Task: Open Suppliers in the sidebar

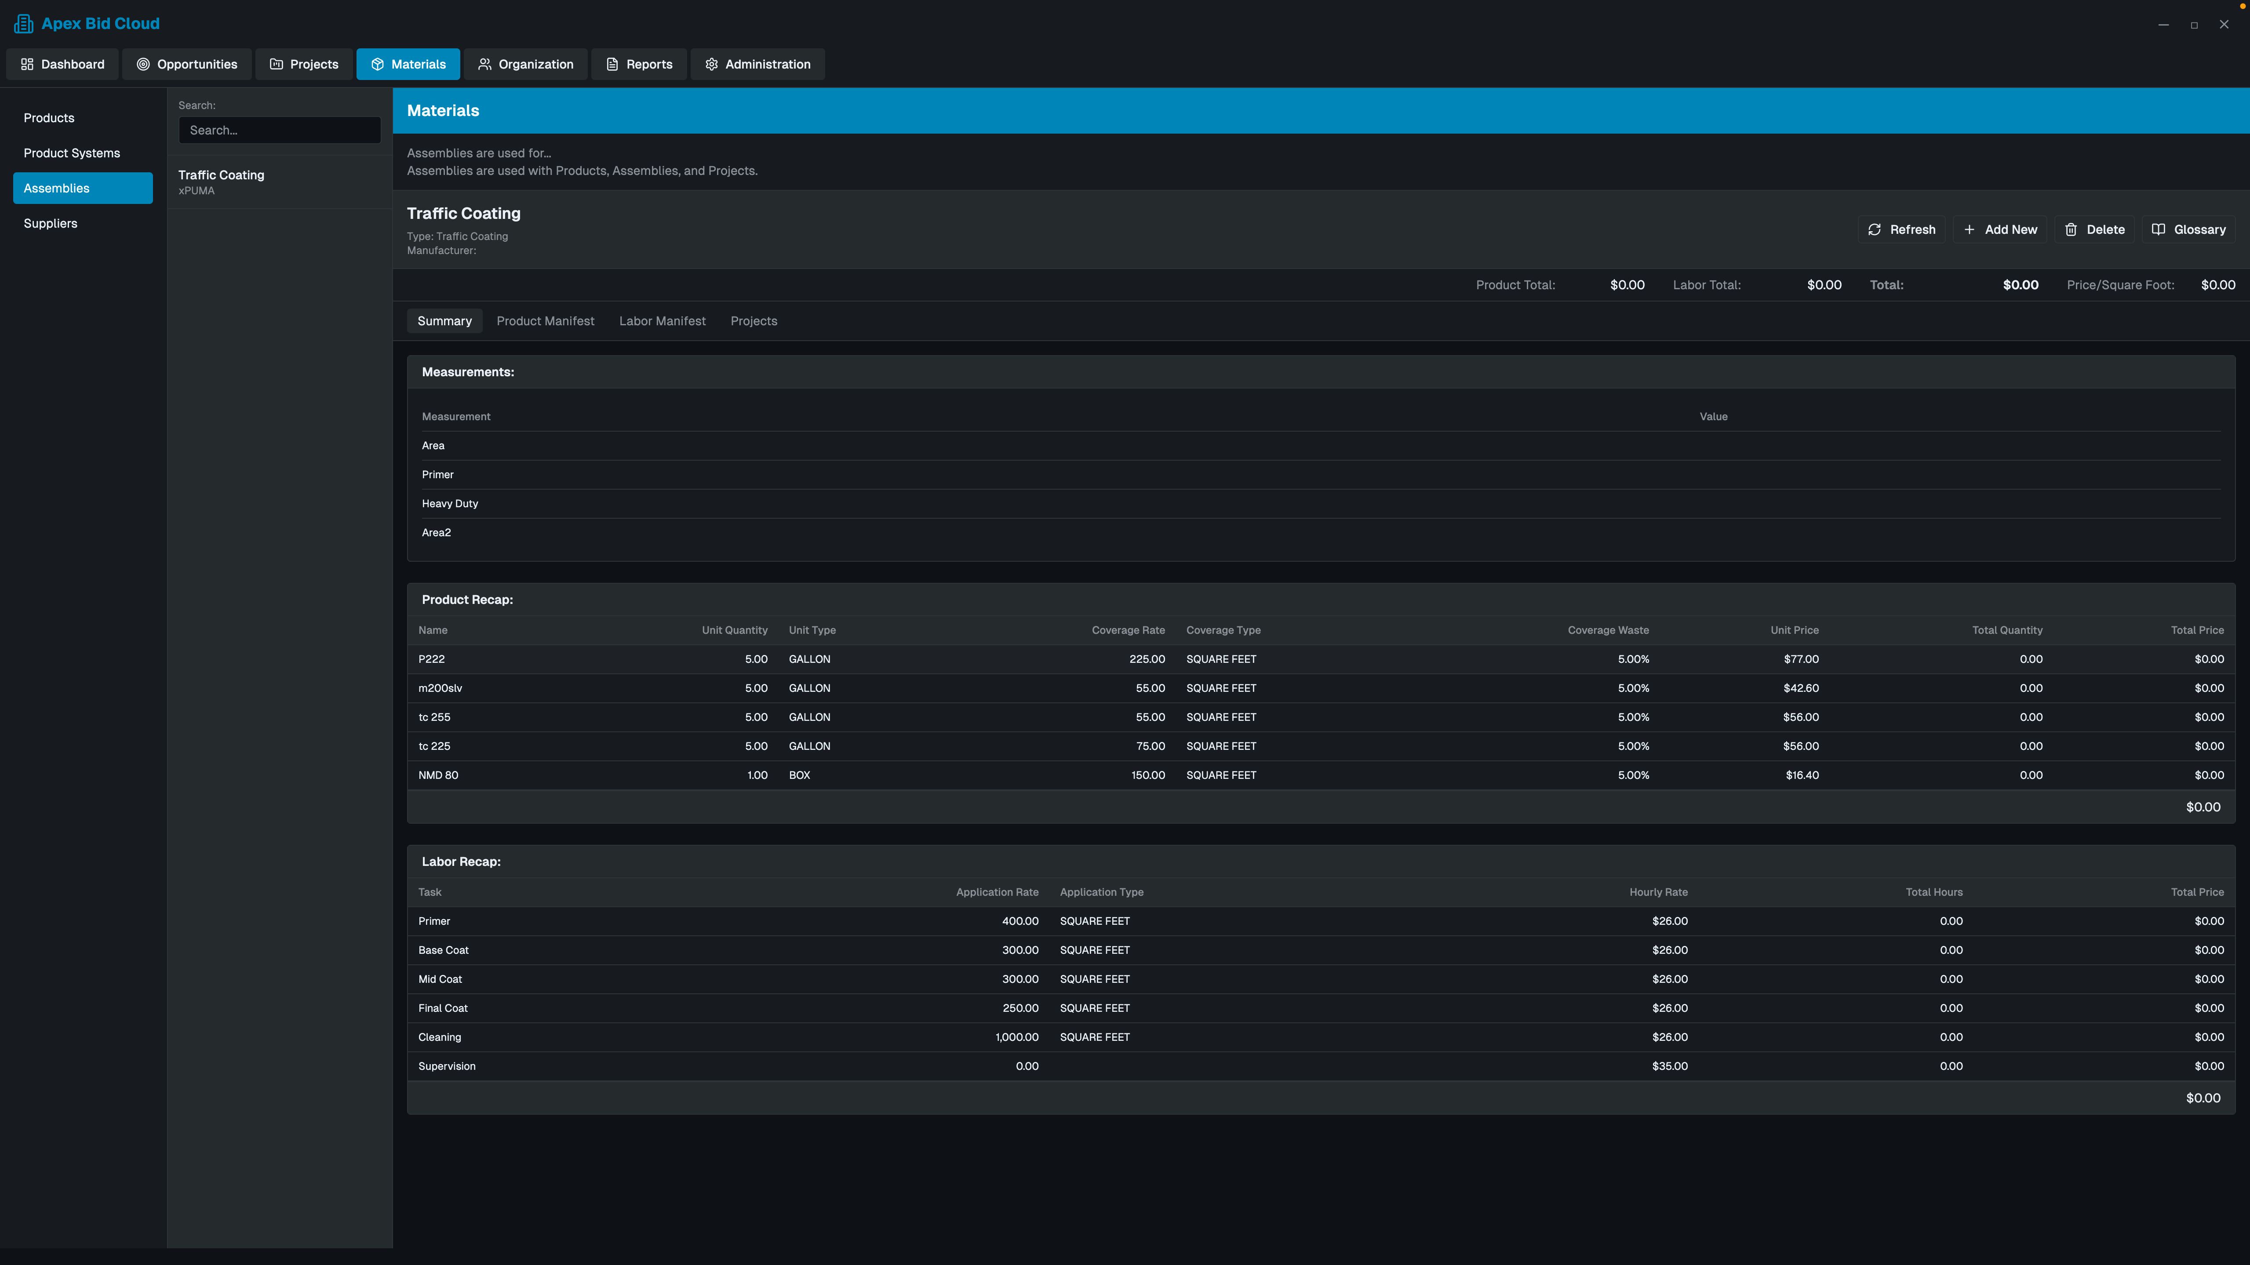Action: coord(51,223)
